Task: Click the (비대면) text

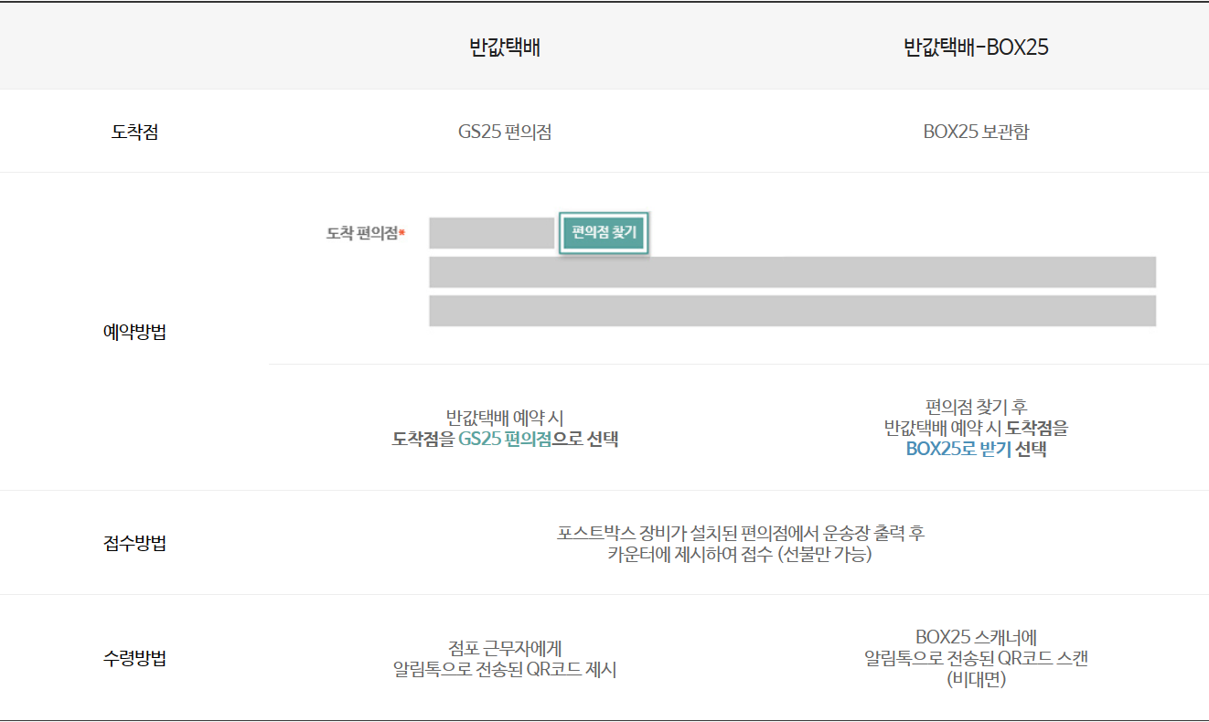Action: pyautogui.click(x=976, y=679)
